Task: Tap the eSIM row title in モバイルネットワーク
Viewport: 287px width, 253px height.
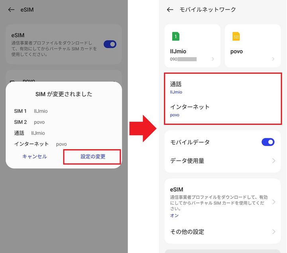Action: click(177, 190)
